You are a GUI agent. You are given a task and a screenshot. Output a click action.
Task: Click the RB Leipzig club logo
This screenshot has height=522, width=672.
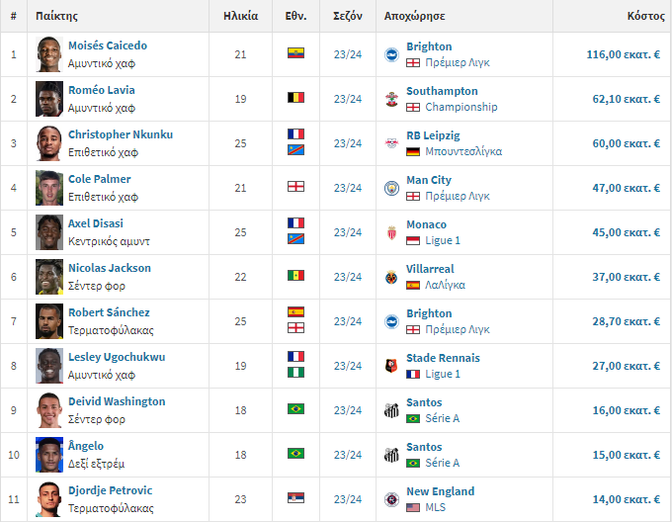pos(391,143)
